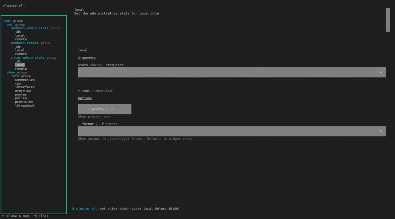This screenshot has width=395, height=219.
Task: Select the highlighted local command under sites-admin-state
Action: point(20,65)
